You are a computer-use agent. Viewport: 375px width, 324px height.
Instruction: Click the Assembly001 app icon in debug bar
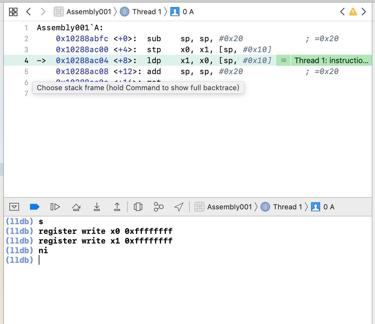tap(199, 207)
